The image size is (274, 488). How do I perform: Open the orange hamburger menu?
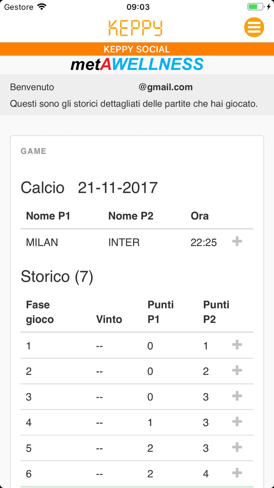coord(254,27)
